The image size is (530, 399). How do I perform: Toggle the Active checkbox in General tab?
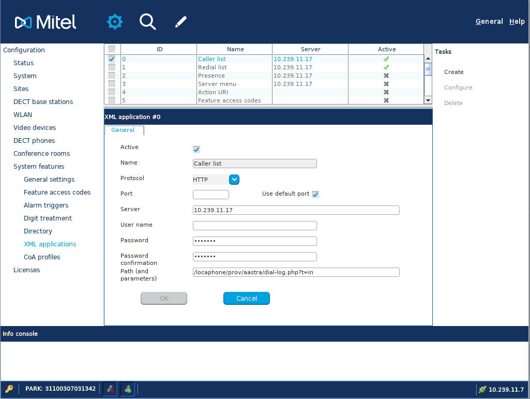[196, 150]
